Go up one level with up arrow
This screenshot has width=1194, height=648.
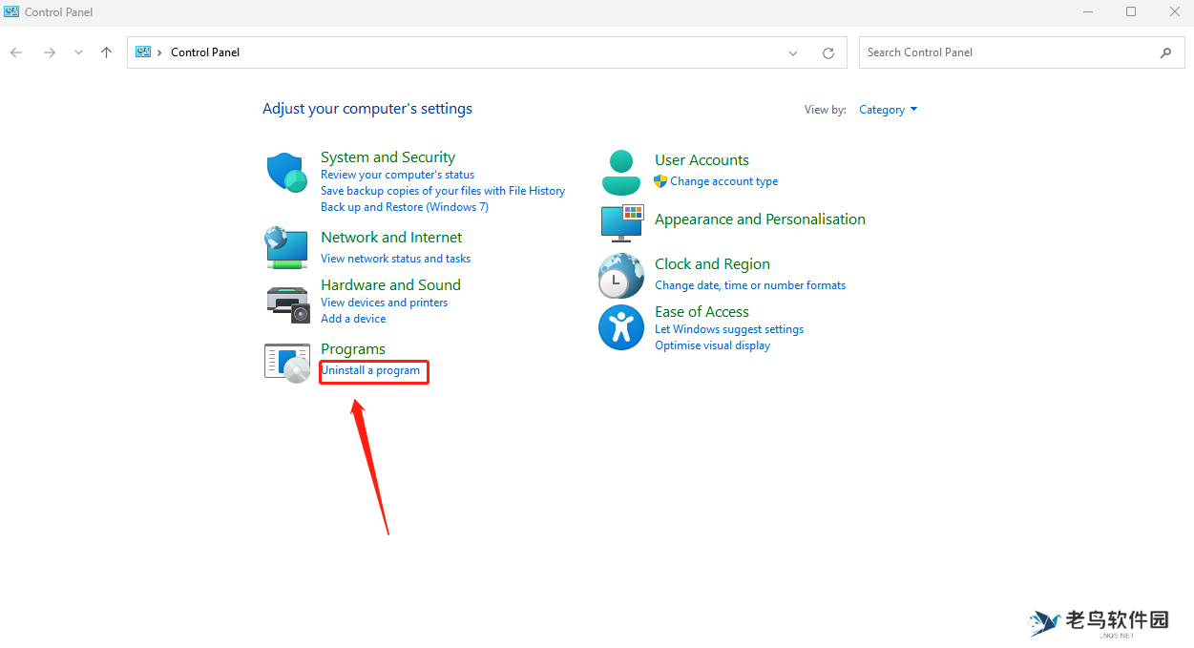[x=106, y=52]
